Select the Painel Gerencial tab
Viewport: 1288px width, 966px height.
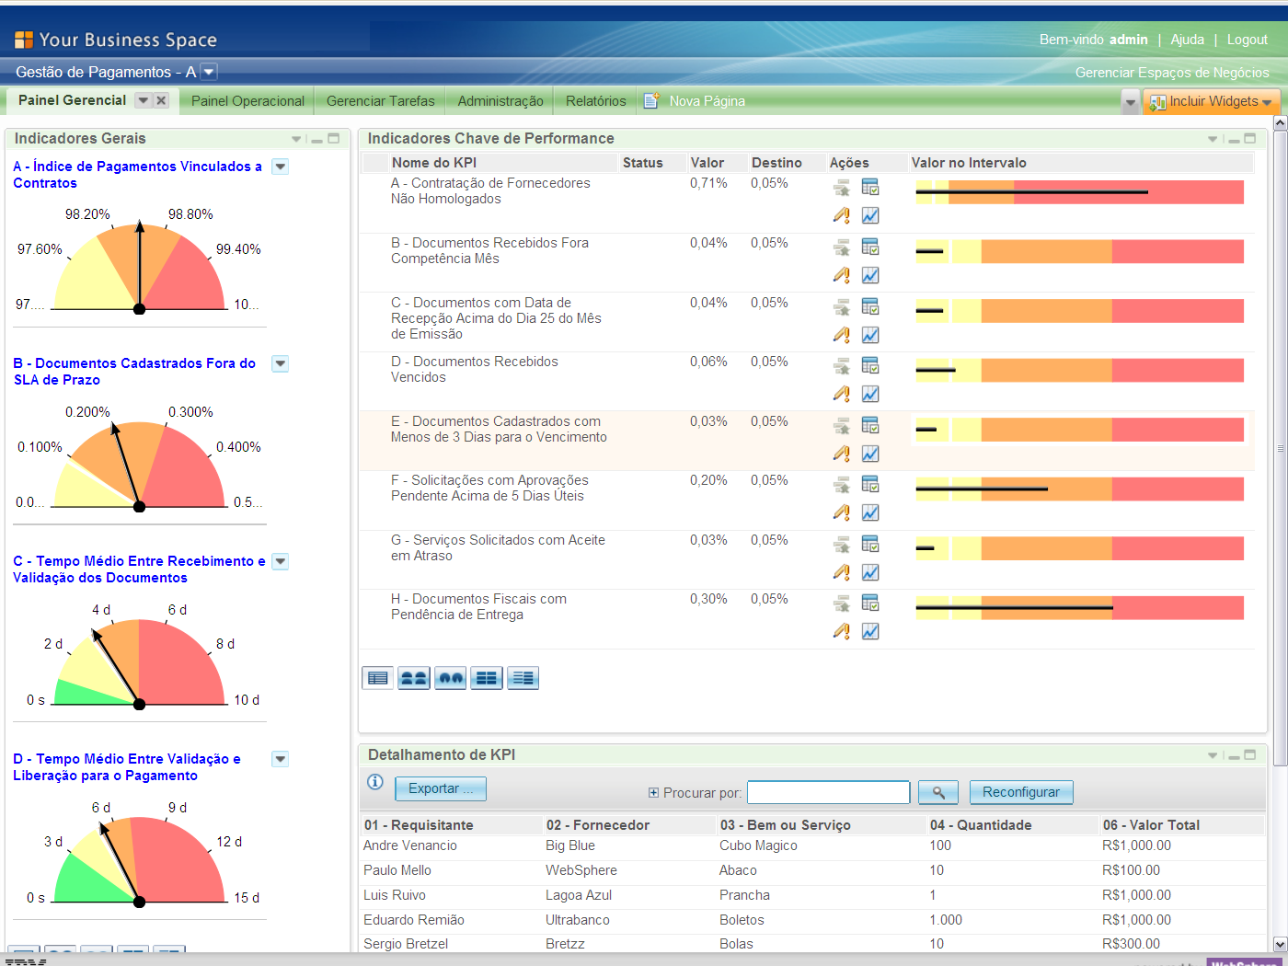[x=72, y=100]
